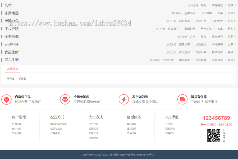
Task: Click 更多 > in the 儿童 row
Action: tap(232, 5)
